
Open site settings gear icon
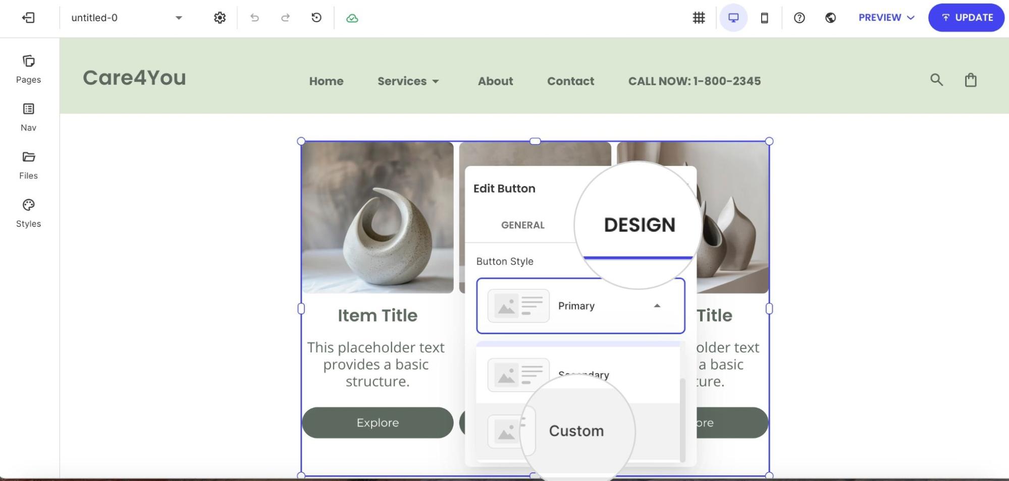click(x=220, y=18)
